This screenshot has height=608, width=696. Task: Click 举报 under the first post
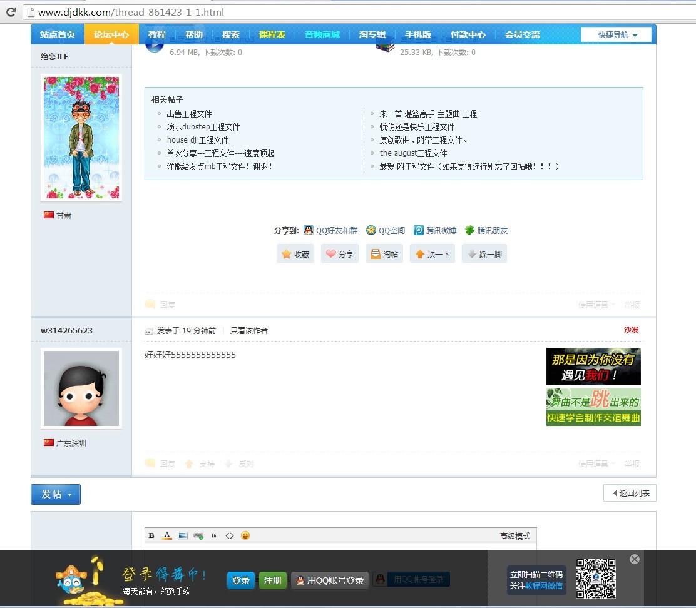click(x=632, y=305)
